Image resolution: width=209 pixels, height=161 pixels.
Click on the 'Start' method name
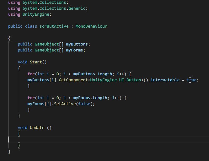point(36,62)
